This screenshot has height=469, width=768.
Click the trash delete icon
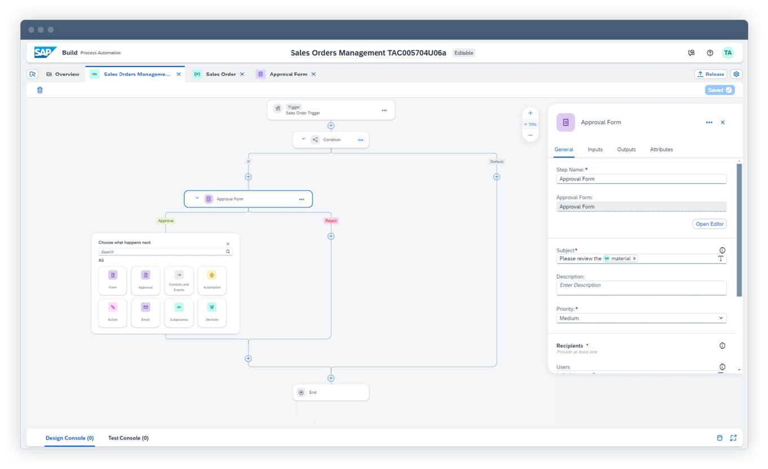pyautogui.click(x=40, y=90)
